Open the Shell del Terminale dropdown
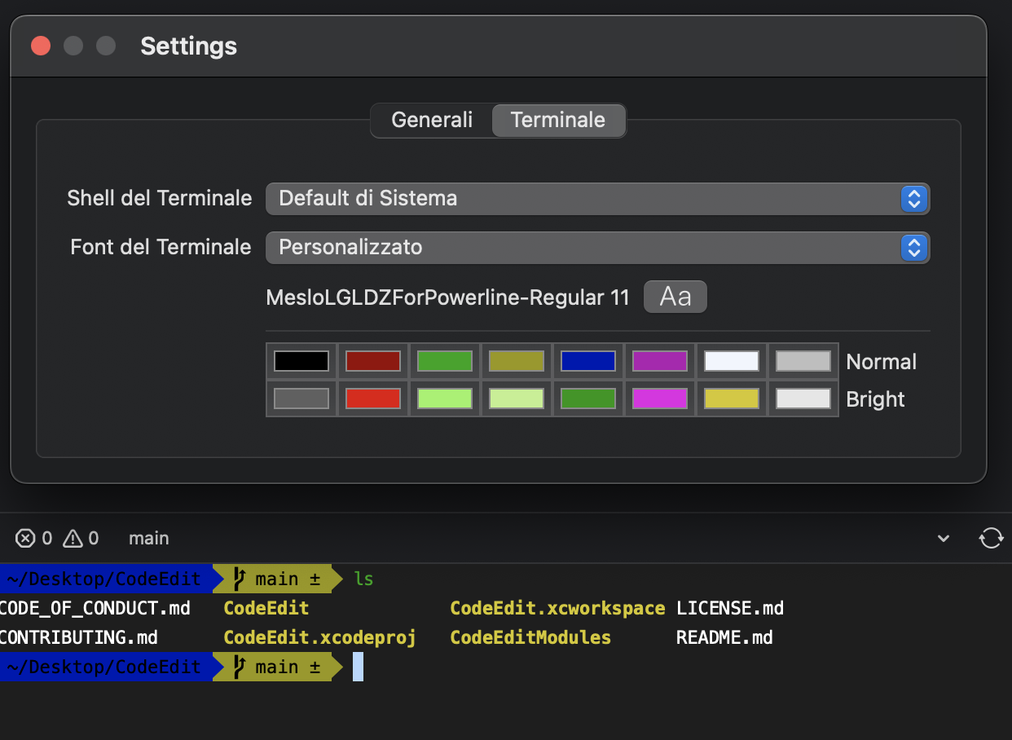Screen dimensions: 1012x740 pos(597,198)
